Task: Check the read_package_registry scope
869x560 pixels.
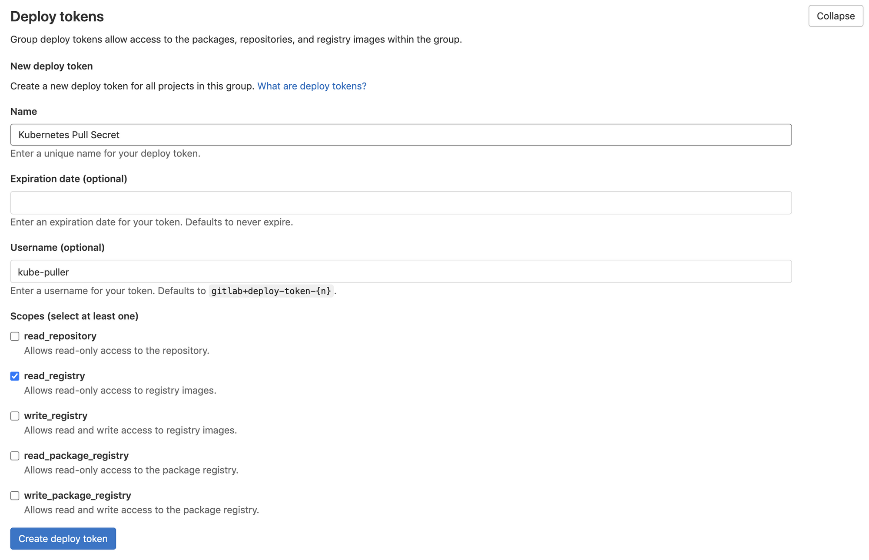Action: point(15,456)
